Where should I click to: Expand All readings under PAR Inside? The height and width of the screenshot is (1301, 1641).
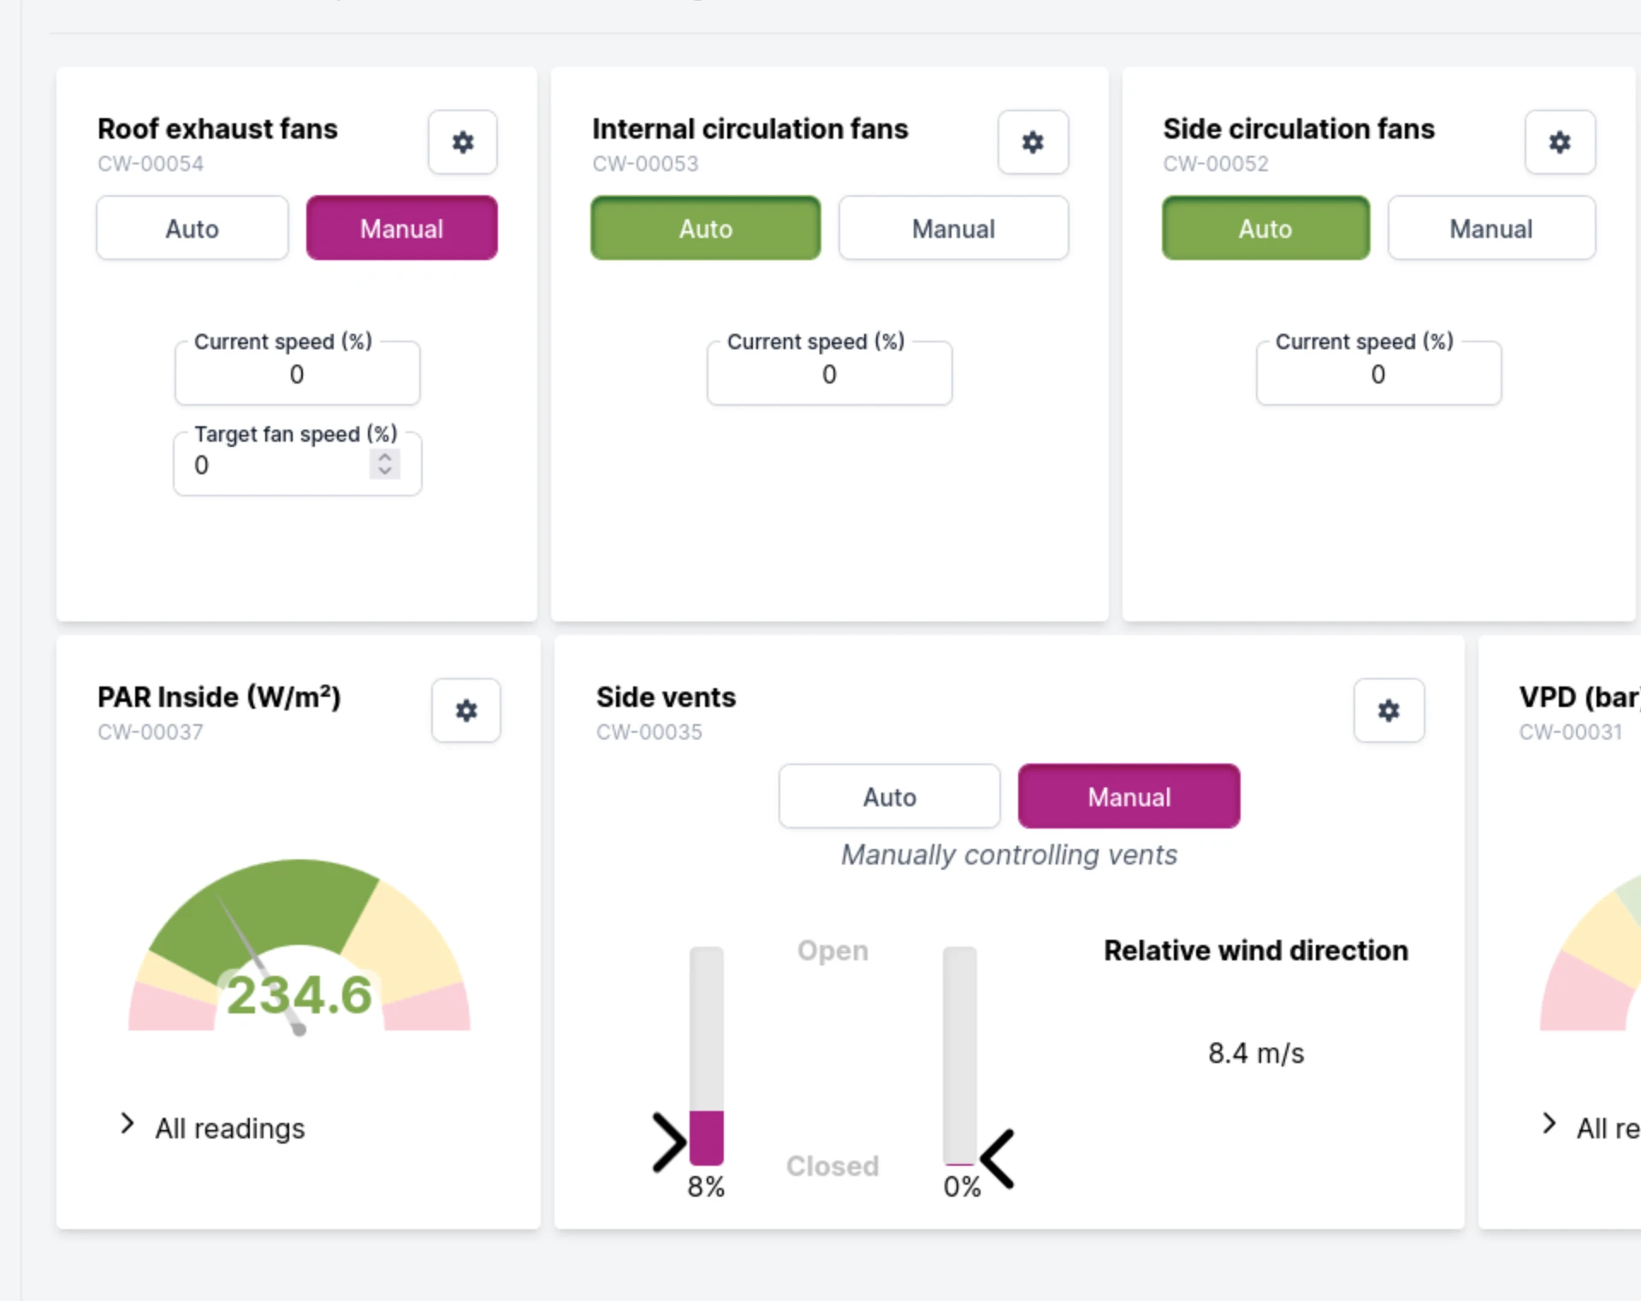(x=229, y=1128)
